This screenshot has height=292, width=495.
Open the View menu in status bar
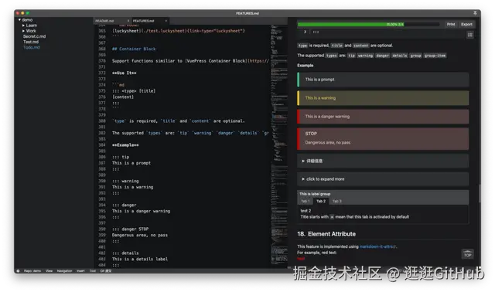(49, 271)
